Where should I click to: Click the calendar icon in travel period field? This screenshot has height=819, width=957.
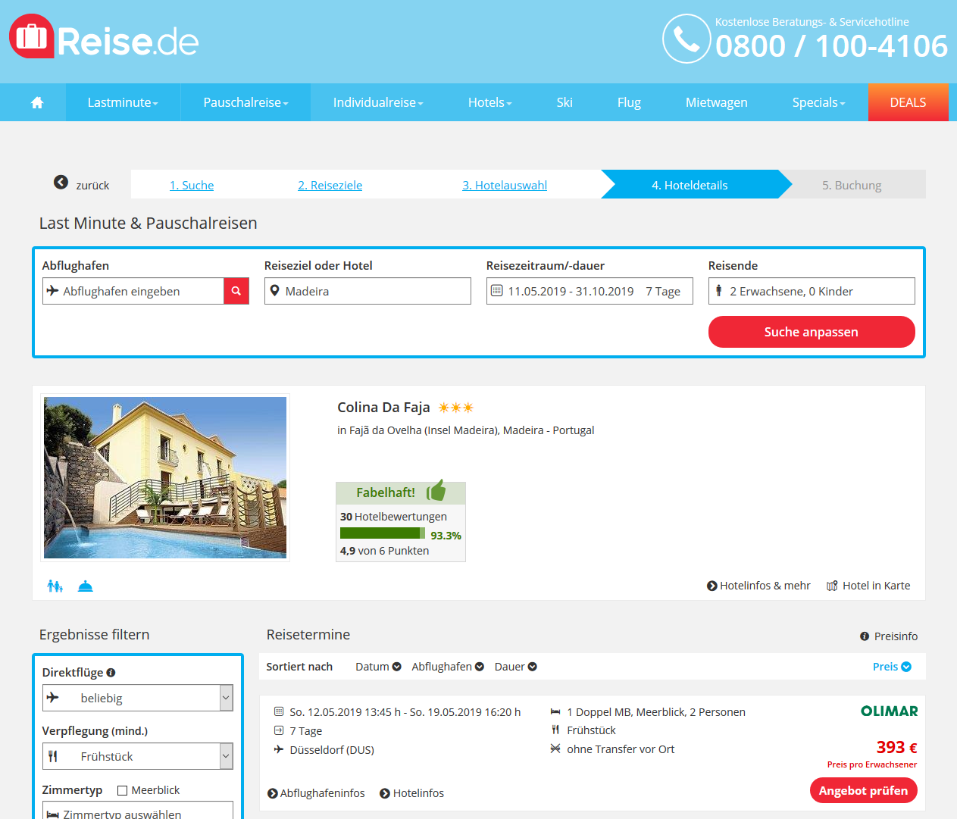pos(497,291)
